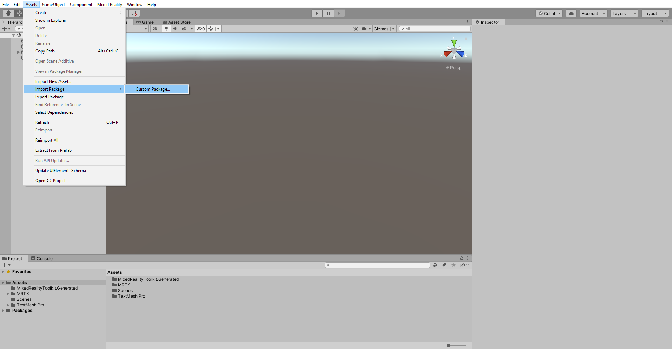Click the Step frame button
This screenshot has height=349, width=672.
tap(339, 13)
